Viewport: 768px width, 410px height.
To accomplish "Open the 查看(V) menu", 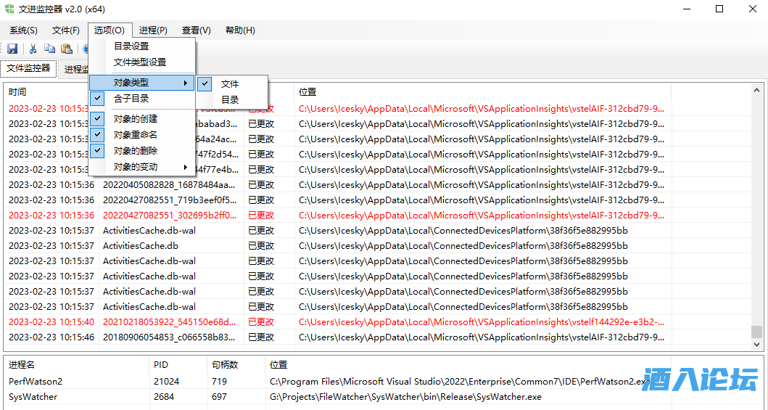I will coord(196,30).
